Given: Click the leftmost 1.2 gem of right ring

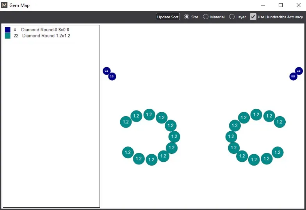Looking at the screenshot, I should pos(231,136).
